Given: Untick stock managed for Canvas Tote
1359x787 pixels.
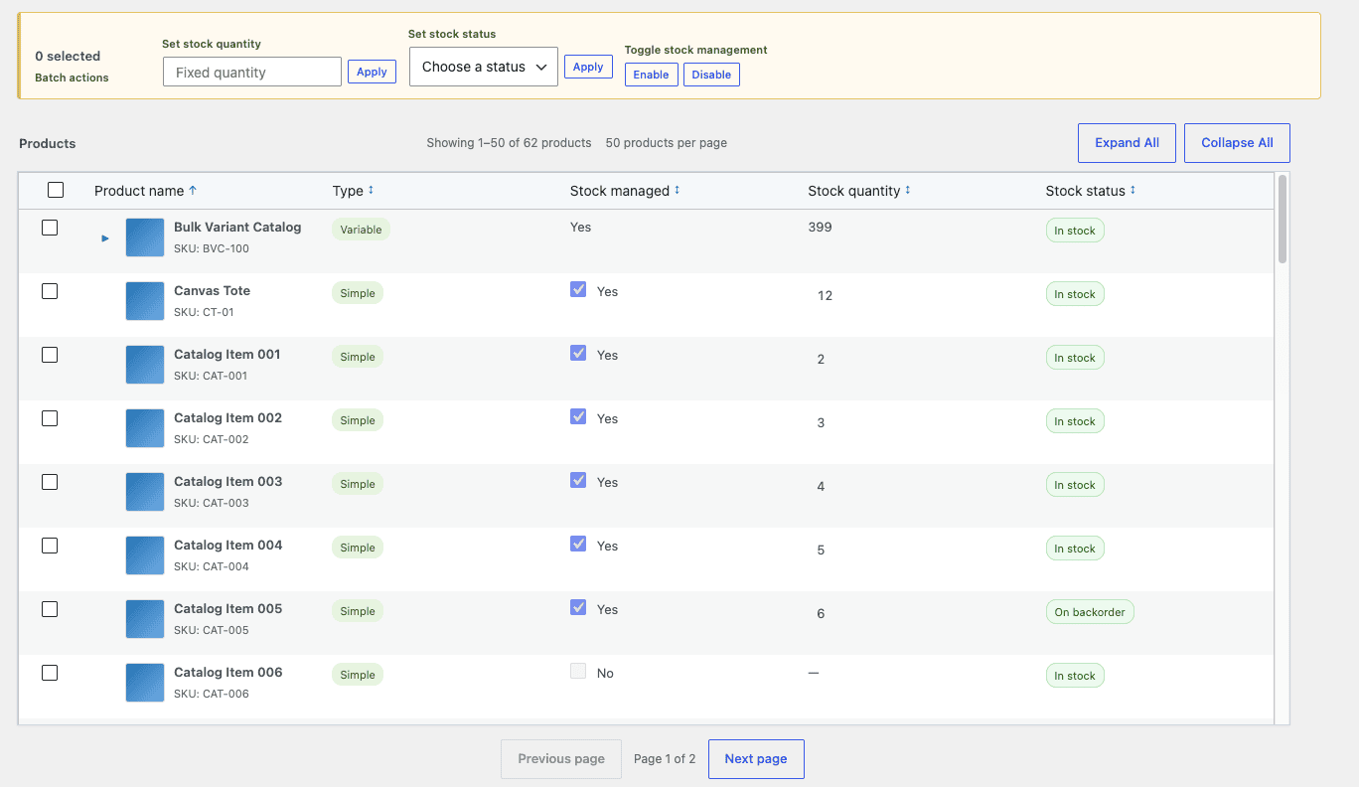Looking at the screenshot, I should point(578,289).
